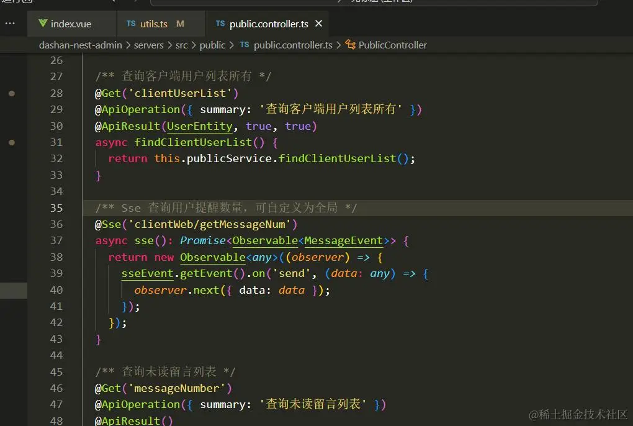Image resolution: width=633 pixels, height=426 pixels.
Task: Click the comment on line 27
Action: [x=183, y=76]
